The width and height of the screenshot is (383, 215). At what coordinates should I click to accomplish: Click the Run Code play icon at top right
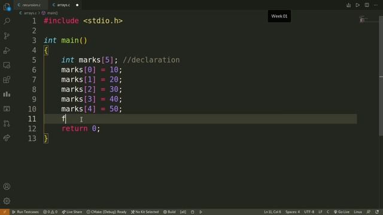pyautogui.click(x=358, y=5)
